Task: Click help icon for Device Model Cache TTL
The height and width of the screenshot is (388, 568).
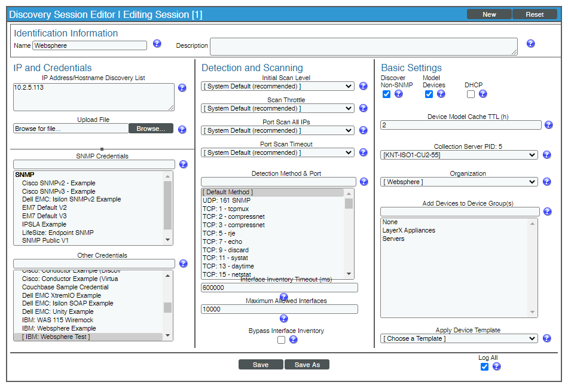Action: coord(548,125)
